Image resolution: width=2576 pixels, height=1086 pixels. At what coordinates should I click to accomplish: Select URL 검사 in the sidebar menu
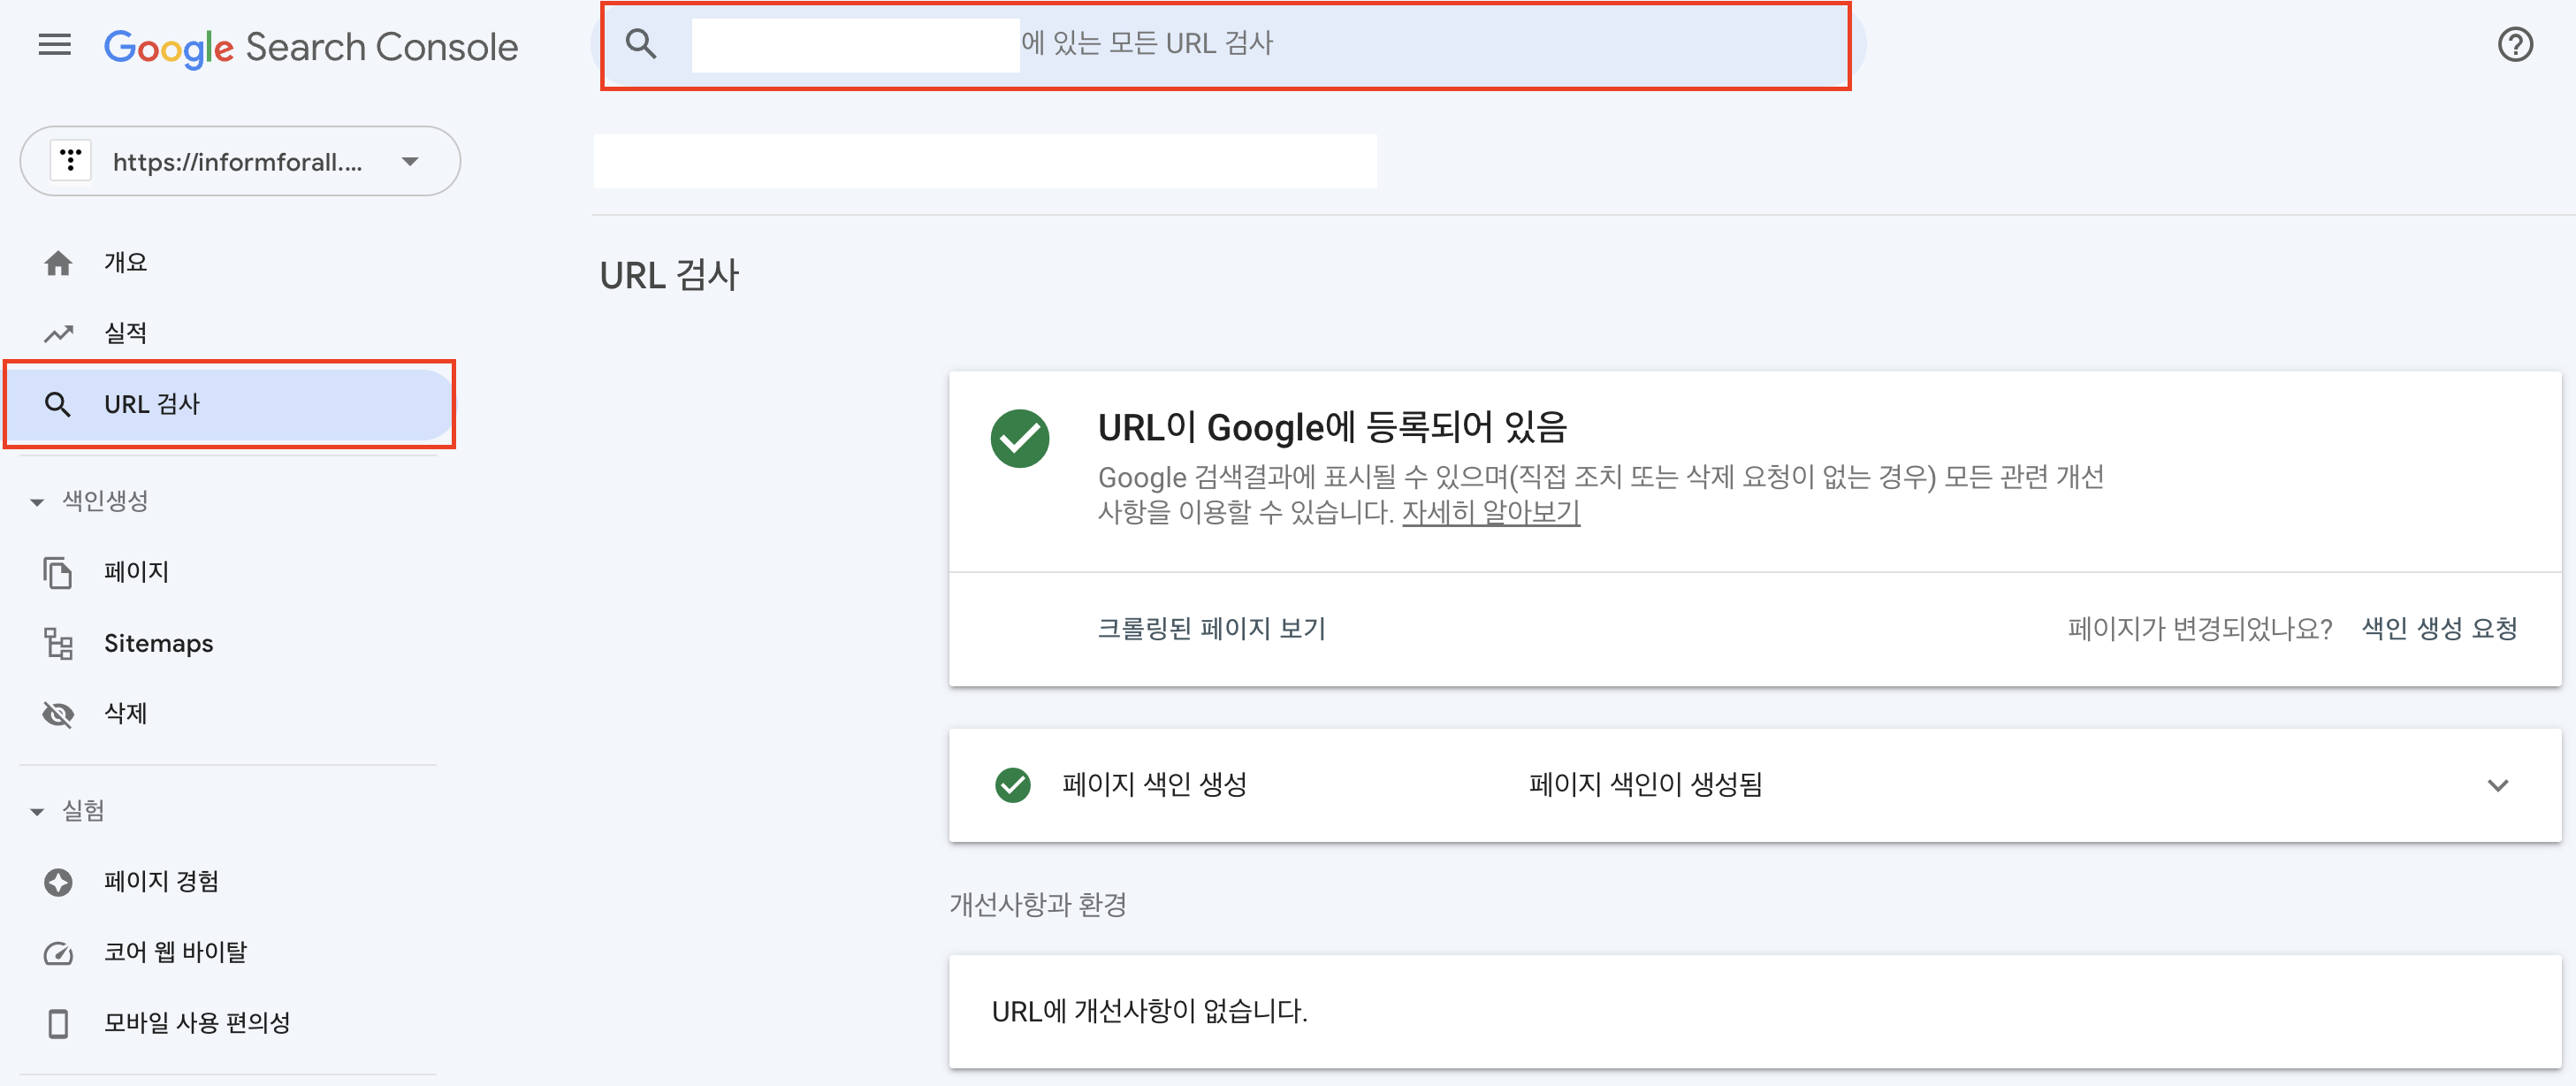point(151,403)
